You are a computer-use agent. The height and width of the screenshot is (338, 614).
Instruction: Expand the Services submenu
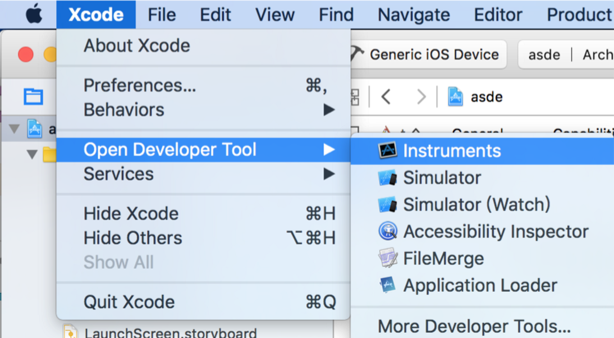[203, 174]
